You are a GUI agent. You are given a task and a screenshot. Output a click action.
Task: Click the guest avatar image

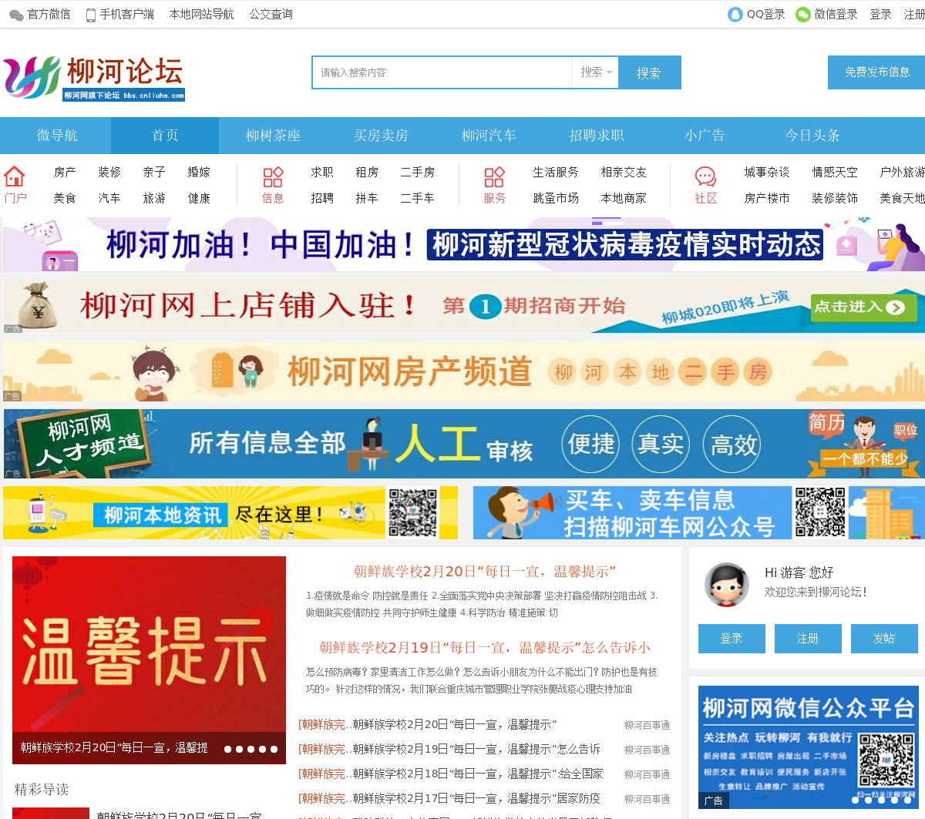click(x=727, y=585)
